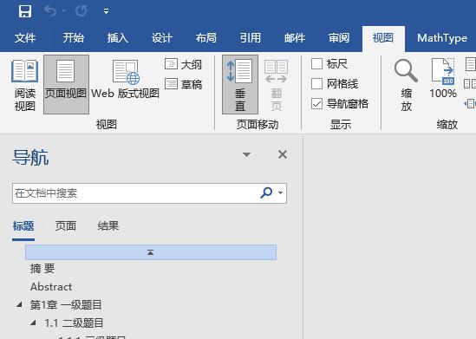This screenshot has height=339, width=476.
Task: Switch to the 插入 ribbon tab
Action: (x=117, y=38)
